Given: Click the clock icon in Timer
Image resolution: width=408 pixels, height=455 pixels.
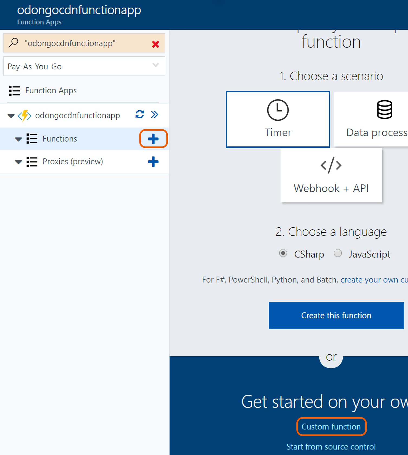Looking at the screenshot, I should coord(278,110).
